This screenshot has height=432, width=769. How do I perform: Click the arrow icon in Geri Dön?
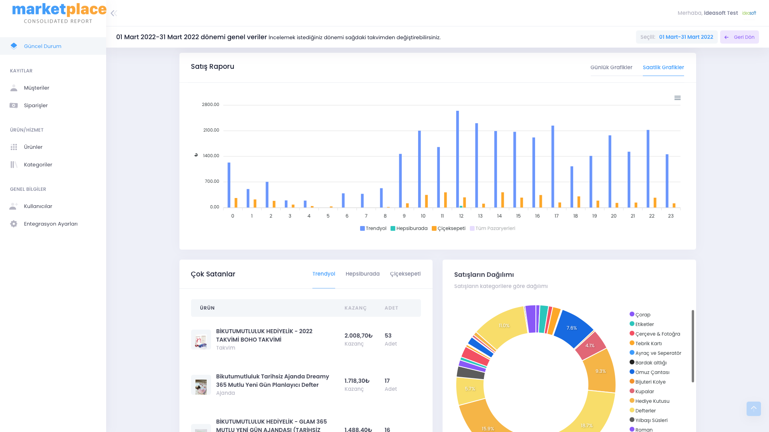pyautogui.click(x=726, y=37)
